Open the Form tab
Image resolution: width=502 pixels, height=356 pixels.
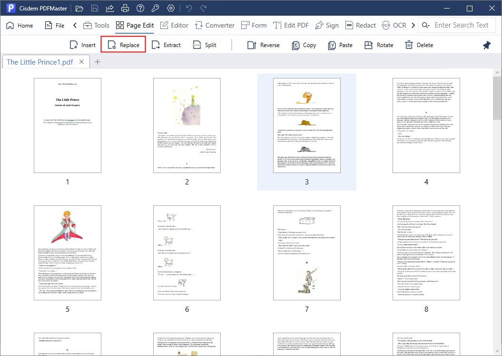[254, 25]
